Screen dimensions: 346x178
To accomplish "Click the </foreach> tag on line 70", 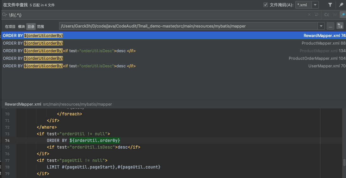I will pyautogui.click(x=70, y=114).
